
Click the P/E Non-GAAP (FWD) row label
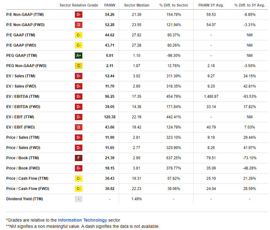(25, 25)
